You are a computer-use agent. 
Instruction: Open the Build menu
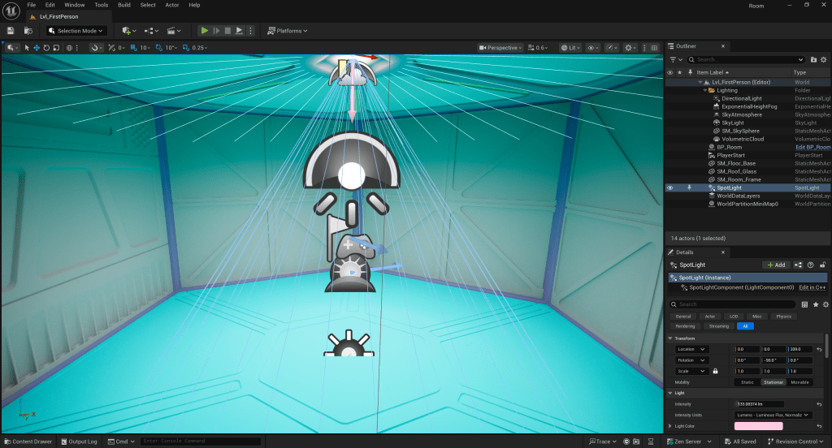pyautogui.click(x=124, y=5)
